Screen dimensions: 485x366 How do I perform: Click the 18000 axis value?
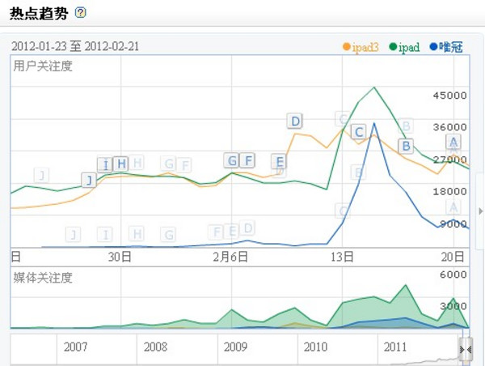[x=449, y=191]
